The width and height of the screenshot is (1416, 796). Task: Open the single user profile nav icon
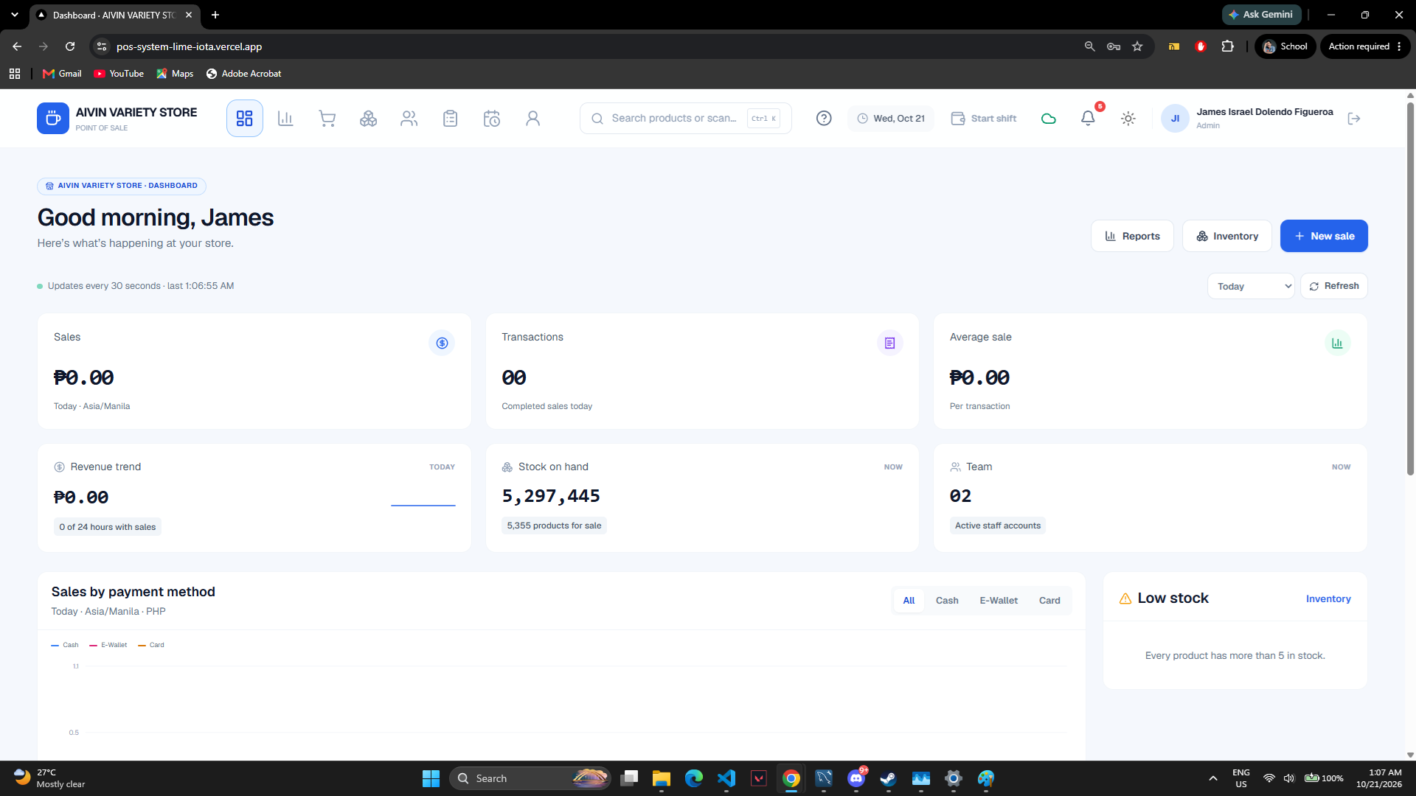pyautogui.click(x=532, y=119)
